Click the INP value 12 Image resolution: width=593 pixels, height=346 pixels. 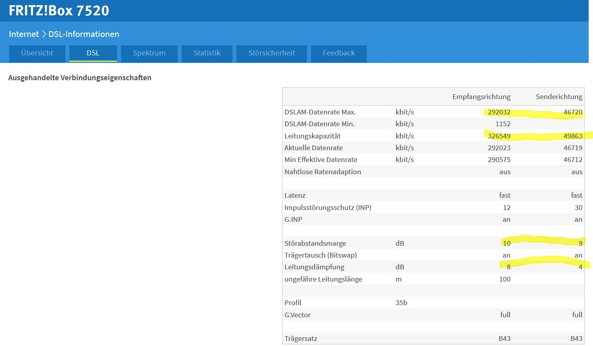[506, 208]
